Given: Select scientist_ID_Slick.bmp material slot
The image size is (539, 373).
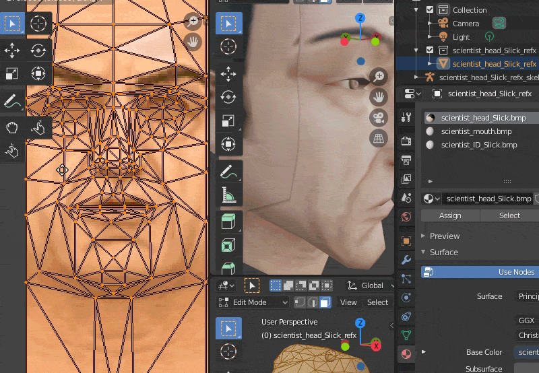Looking at the screenshot, I should (481, 145).
